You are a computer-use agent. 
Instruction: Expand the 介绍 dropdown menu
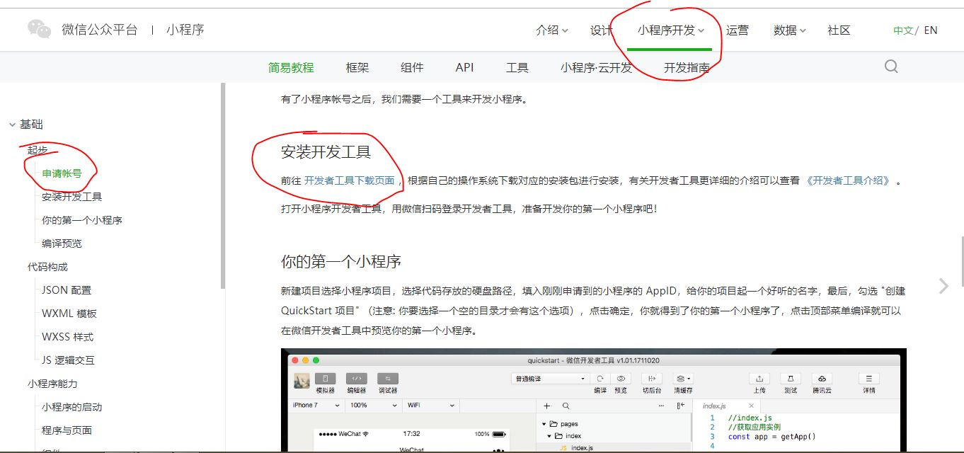[x=552, y=30]
